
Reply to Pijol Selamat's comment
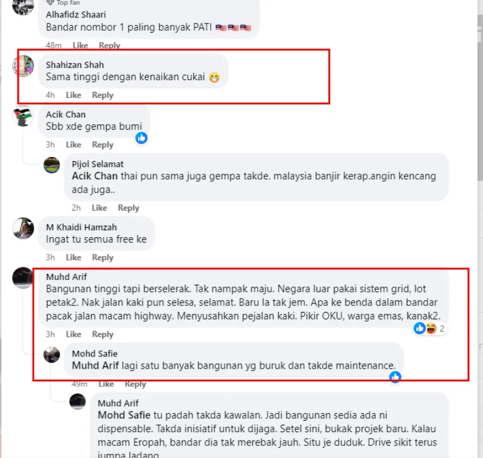point(129,208)
